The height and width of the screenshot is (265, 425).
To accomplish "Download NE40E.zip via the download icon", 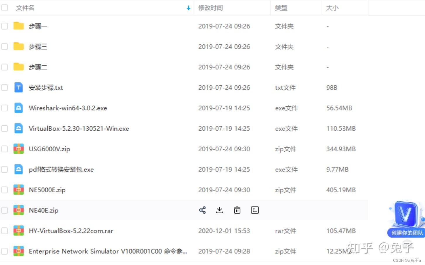I will click(x=220, y=210).
